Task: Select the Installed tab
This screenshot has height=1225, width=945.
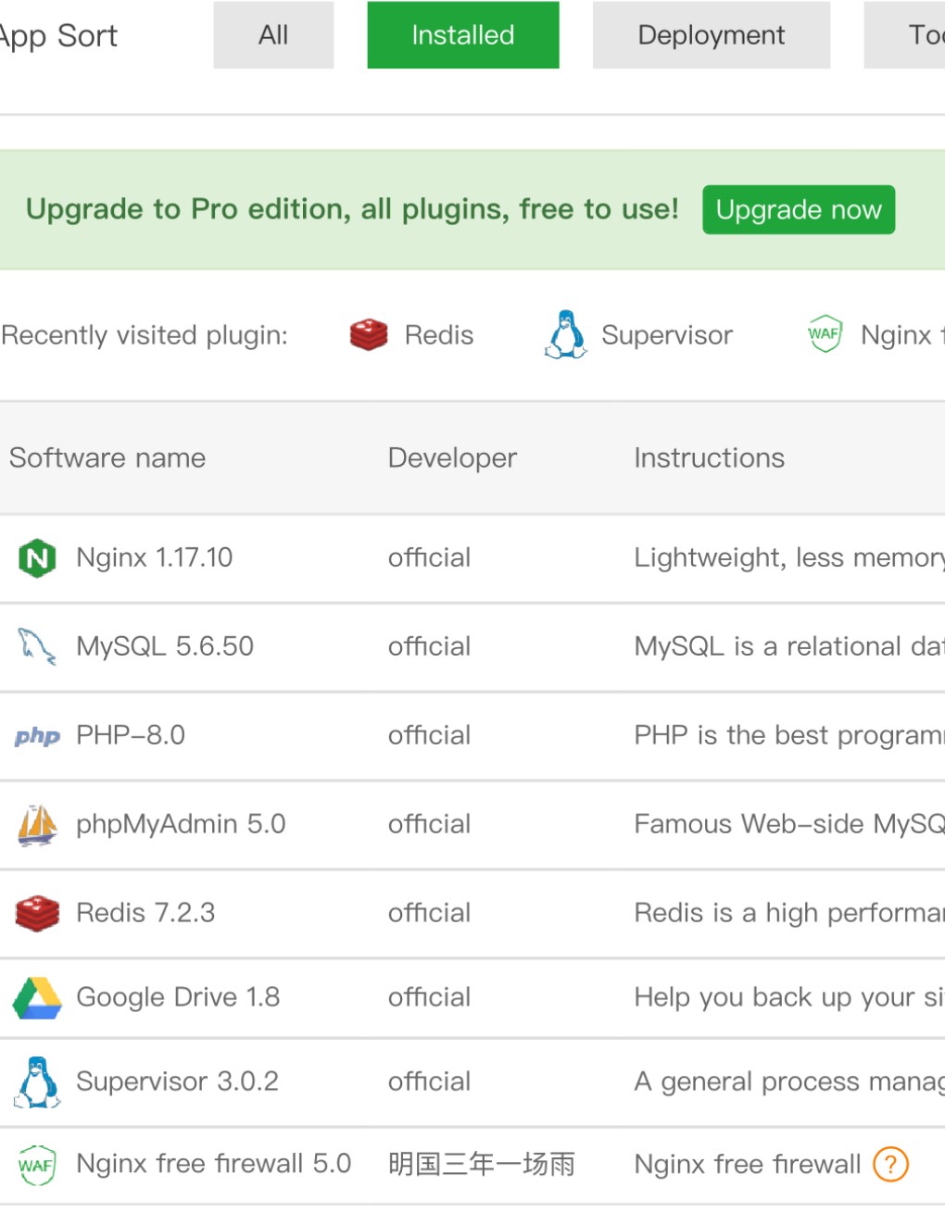Action: click(x=462, y=35)
